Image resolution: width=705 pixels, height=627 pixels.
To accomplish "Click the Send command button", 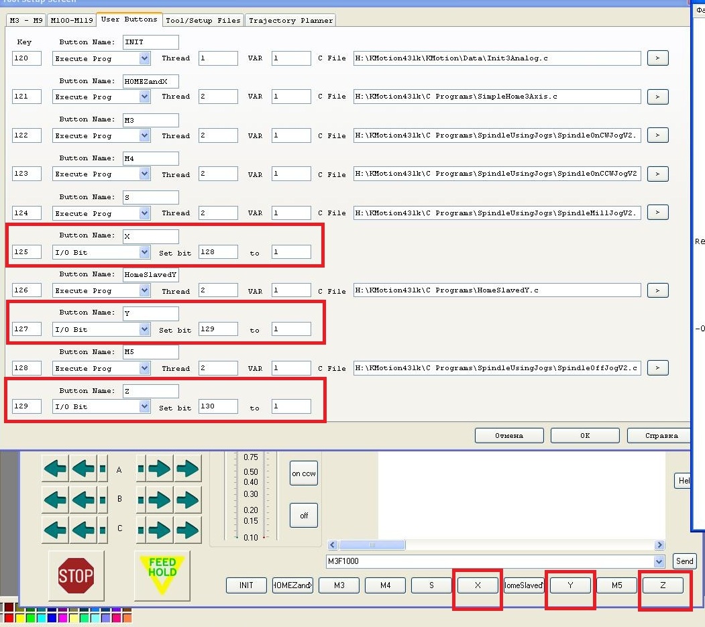I will coord(684,561).
